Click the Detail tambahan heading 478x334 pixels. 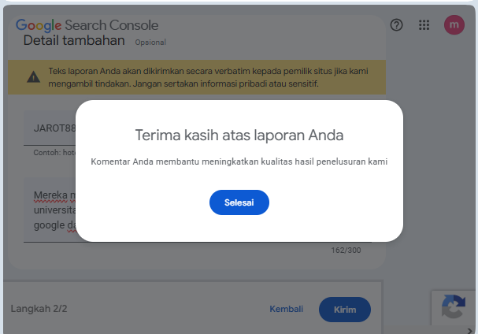click(73, 40)
